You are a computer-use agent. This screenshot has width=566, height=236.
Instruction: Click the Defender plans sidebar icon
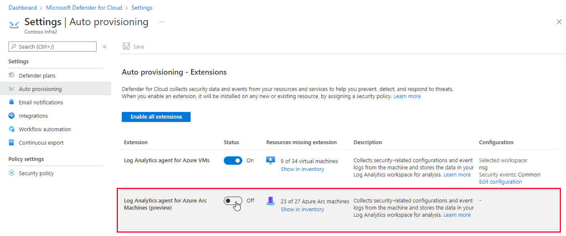click(x=12, y=75)
